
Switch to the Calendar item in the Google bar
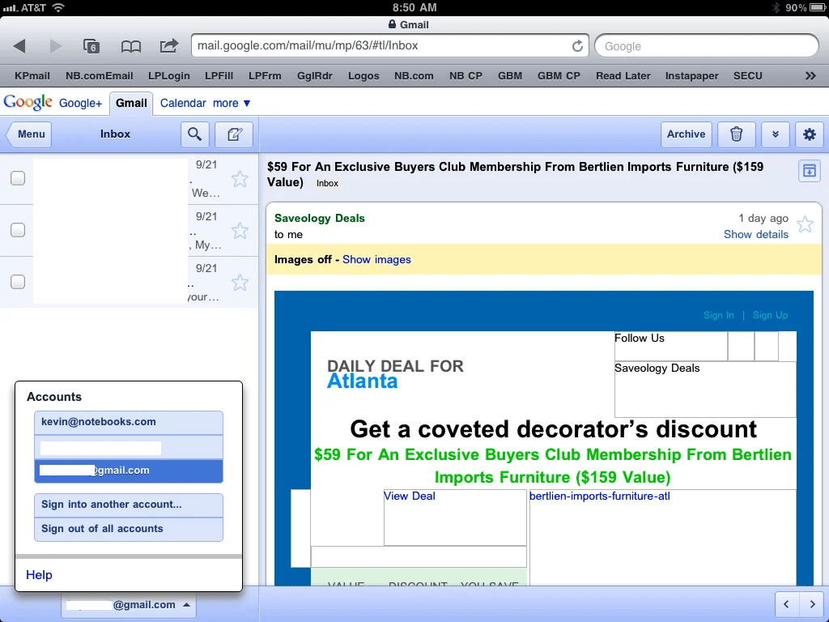coord(183,103)
